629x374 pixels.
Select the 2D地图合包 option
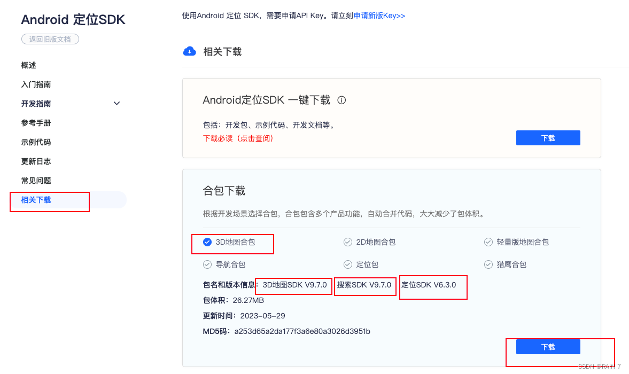click(369, 242)
